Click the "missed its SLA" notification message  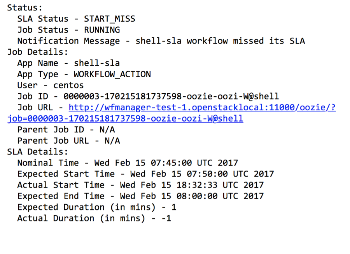pos(220,41)
